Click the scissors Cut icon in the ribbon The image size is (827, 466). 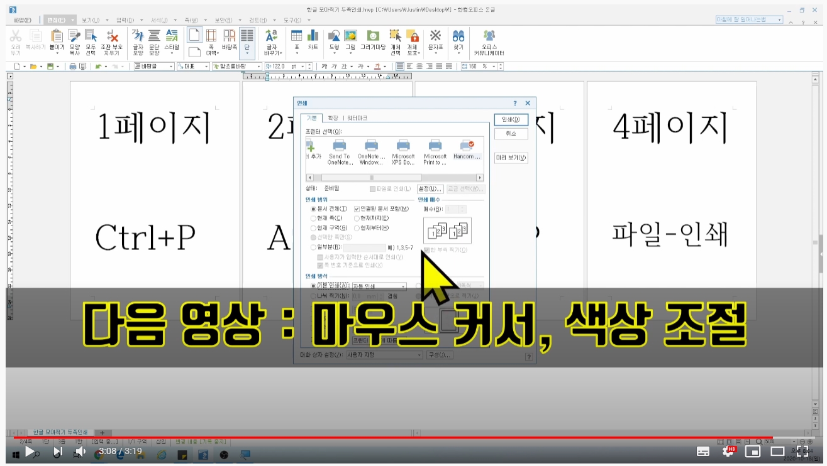pos(16,36)
